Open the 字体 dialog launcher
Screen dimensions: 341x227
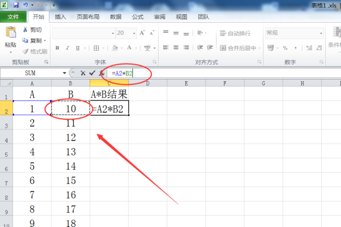tap(155, 62)
